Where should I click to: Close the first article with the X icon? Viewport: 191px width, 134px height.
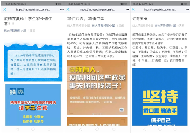point(5,9)
